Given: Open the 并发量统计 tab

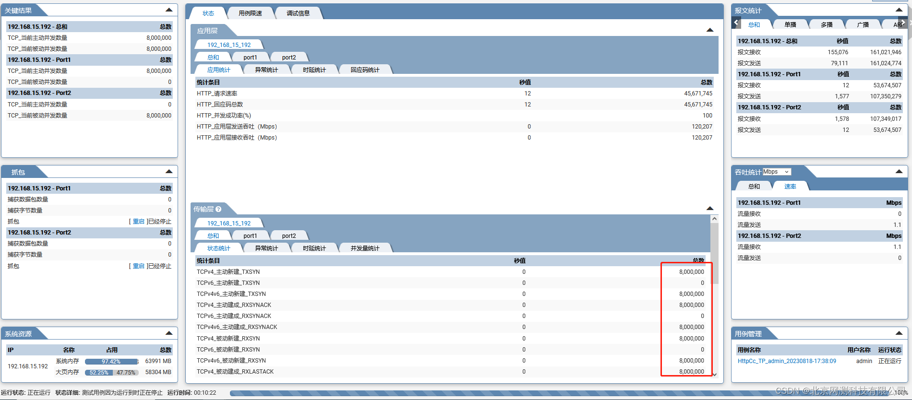Looking at the screenshot, I should point(365,248).
